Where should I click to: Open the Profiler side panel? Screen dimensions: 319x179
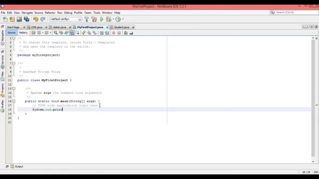click(x=2, y=106)
